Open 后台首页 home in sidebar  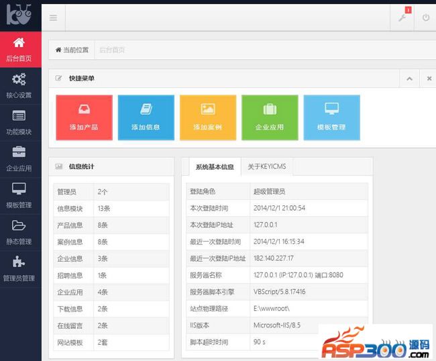(x=19, y=50)
